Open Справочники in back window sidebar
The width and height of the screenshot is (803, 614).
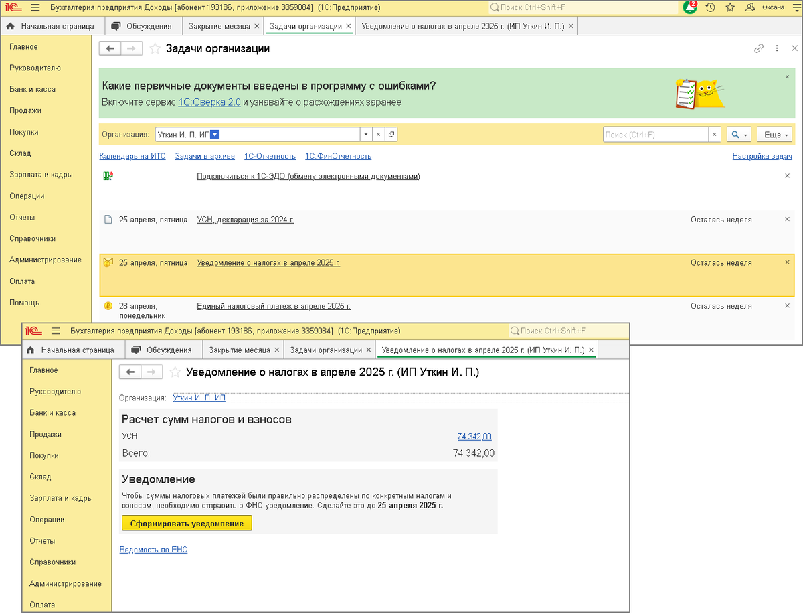[32, 238]
